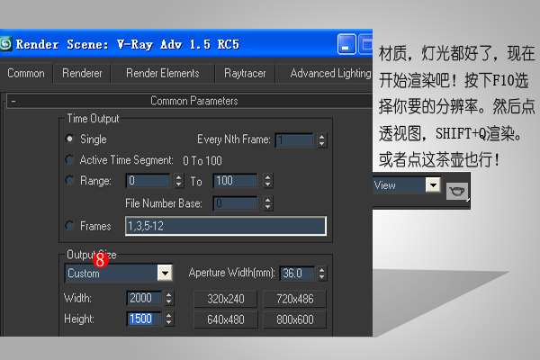The width and height of the screenshot is (540, 360).
Task: Click the 3ds Max application icon in title bar
Action: tap(5, 44)
